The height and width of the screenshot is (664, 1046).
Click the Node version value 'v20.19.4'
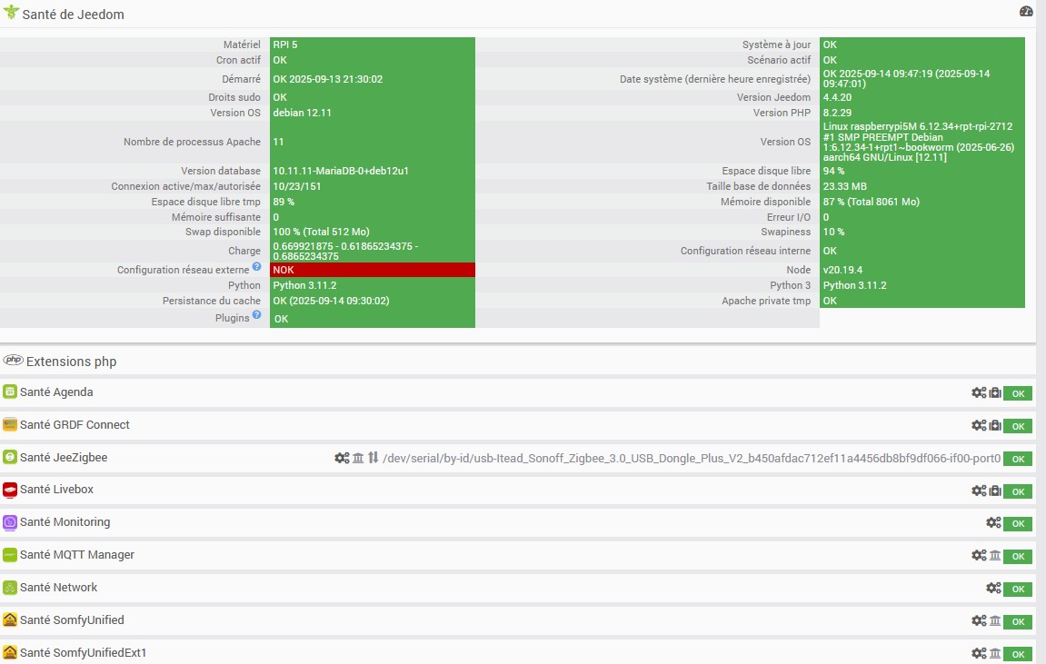coord(842,270)
